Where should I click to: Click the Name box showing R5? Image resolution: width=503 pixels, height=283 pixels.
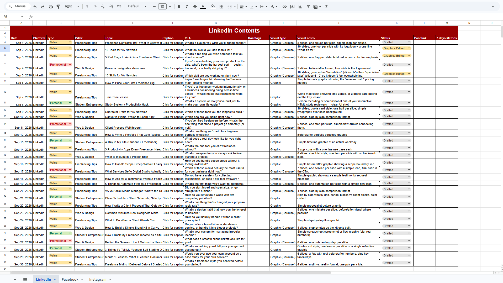click(x=11, y=17)
